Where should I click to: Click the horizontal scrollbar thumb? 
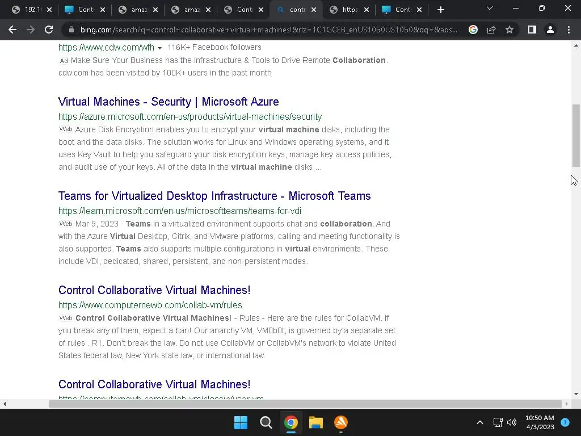point(305,404)
